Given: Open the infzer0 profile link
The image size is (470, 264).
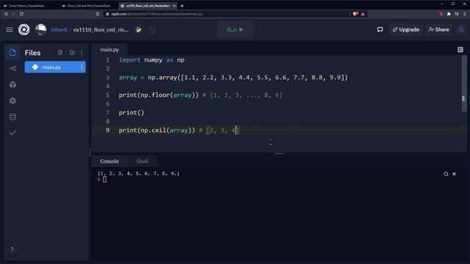Looking at the screenshot, I should [x=59, y=29].
